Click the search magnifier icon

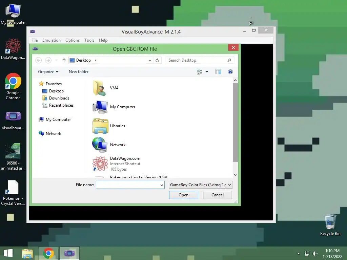pyautogui.click(x=229, y=60)
